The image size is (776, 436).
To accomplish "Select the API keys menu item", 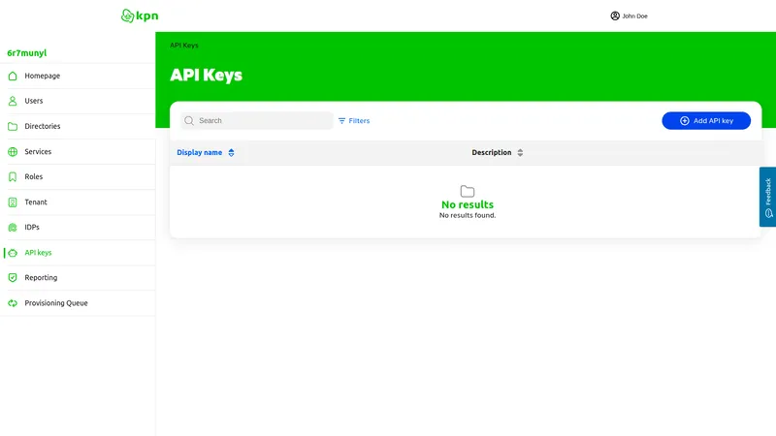I will click(x=78, y=253).
